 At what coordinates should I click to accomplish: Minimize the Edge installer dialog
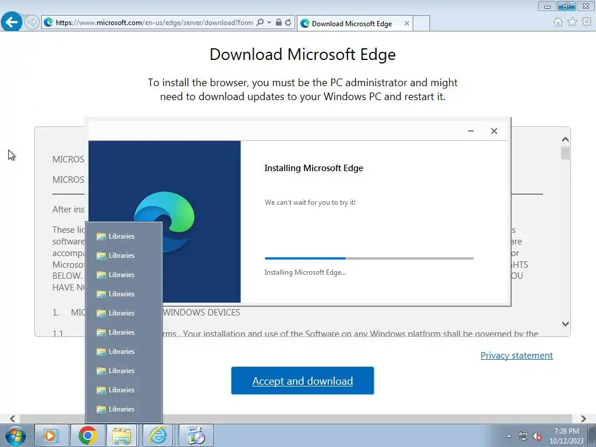(x=471, y=131)
